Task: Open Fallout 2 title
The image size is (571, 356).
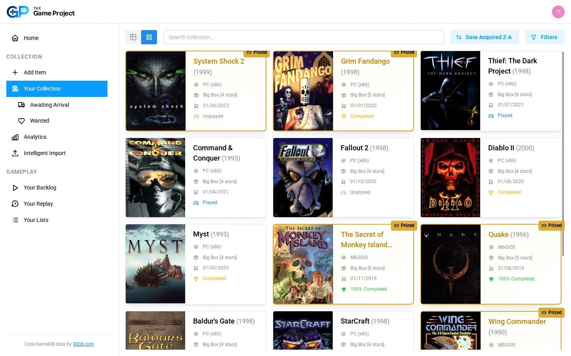Action: [x=354, y=148]
